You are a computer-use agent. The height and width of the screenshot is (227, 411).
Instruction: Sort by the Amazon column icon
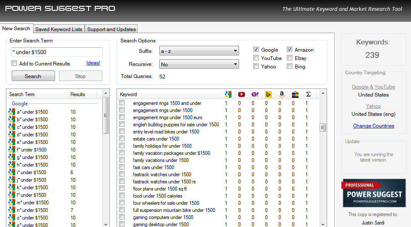282,94
